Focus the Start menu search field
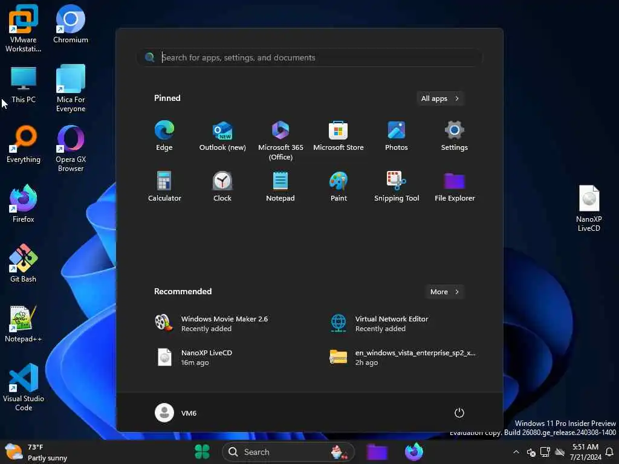Screen dimensions: 619x464 coord(310,57)
